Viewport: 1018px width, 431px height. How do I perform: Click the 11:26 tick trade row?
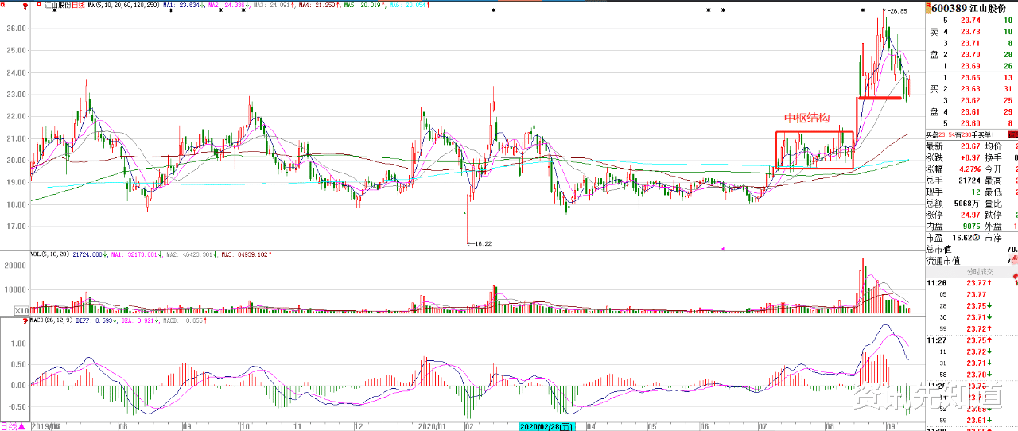coord(971,283)
